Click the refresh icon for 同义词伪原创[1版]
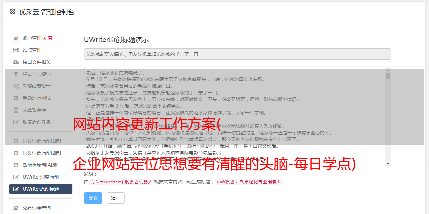Screen dimensions: 429x214 coord(16,141)
